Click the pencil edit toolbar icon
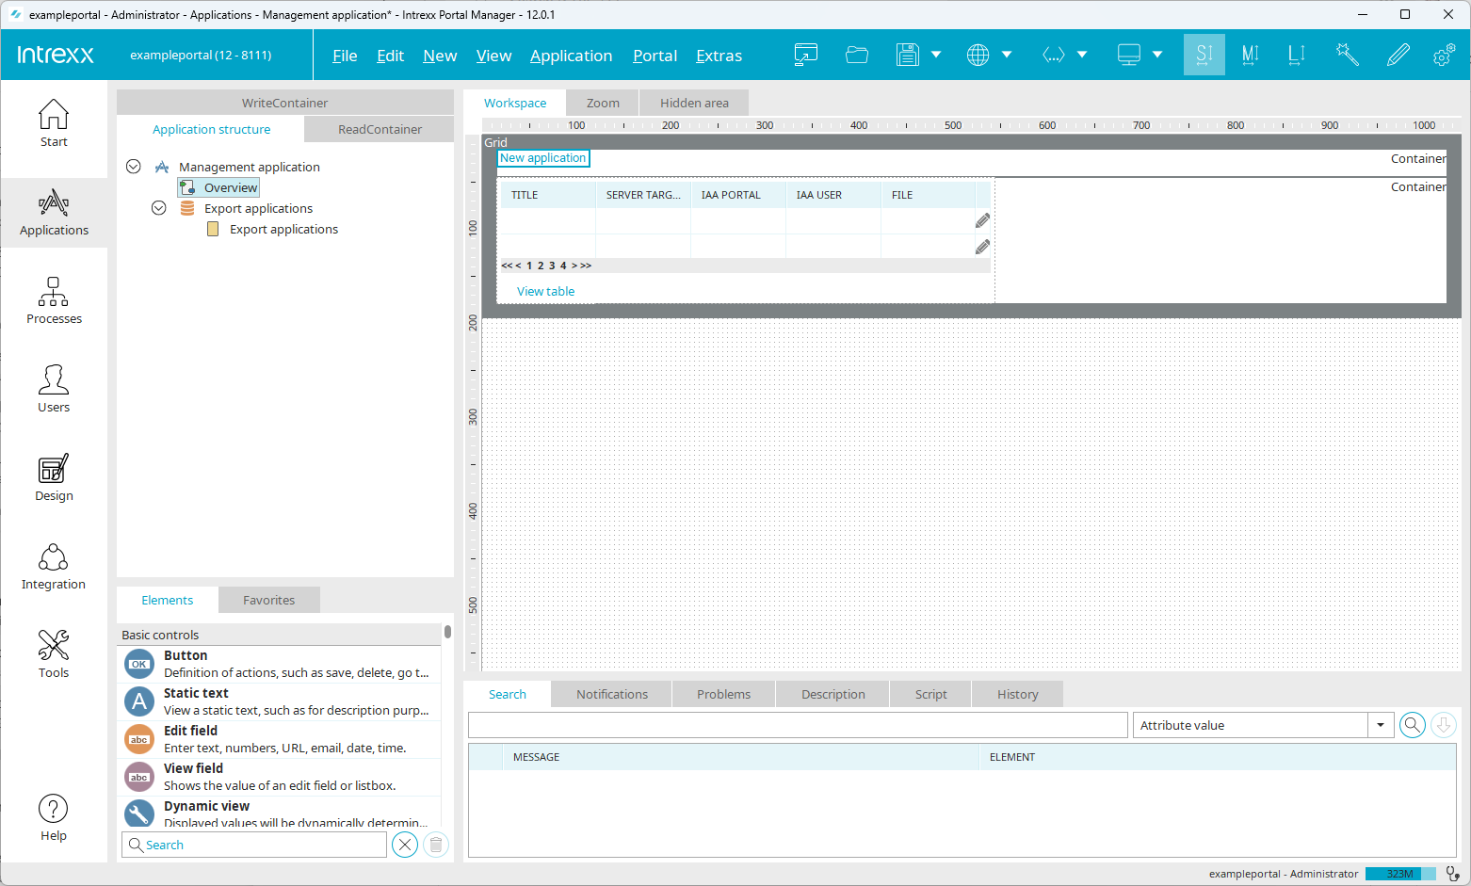This screenshot has height=886, width=1471. tap(1398, 55)
